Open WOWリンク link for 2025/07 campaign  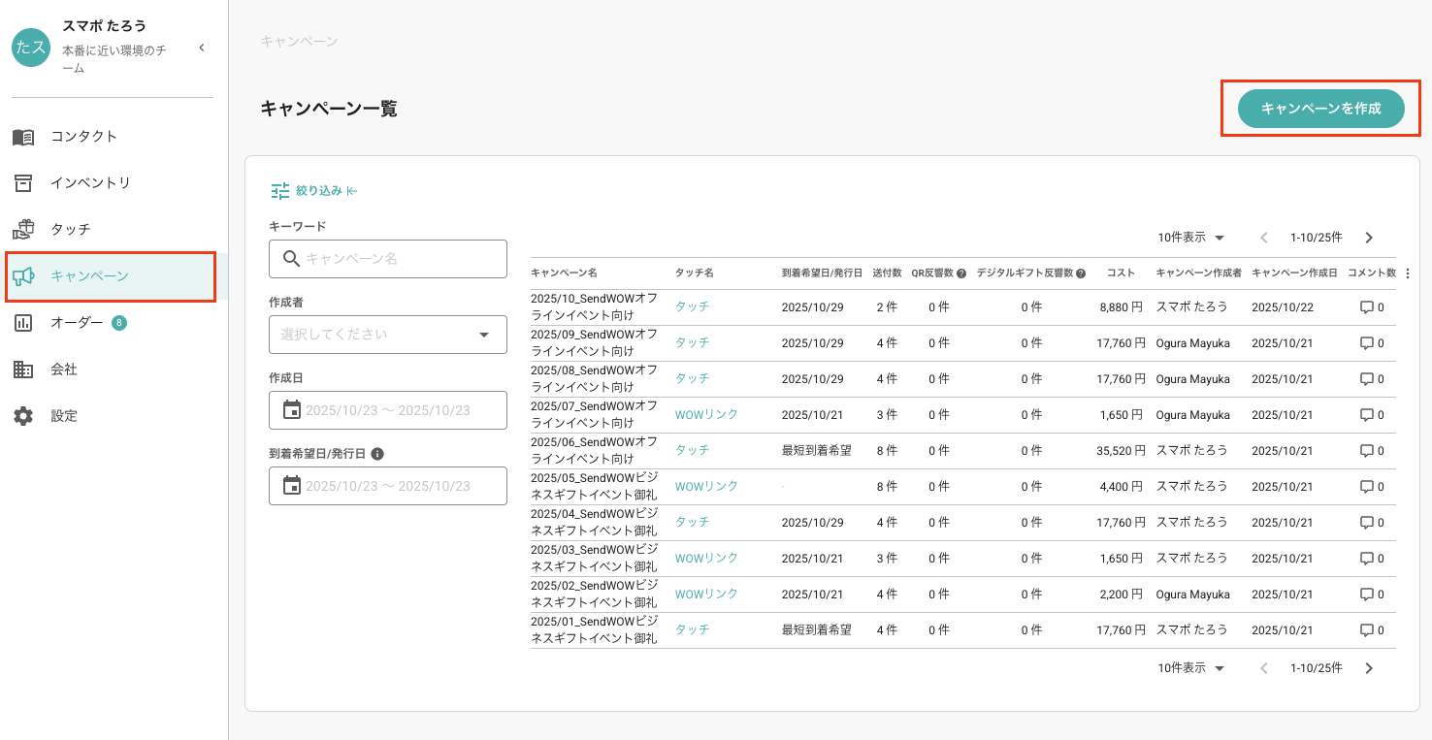(x=706, y=414)
